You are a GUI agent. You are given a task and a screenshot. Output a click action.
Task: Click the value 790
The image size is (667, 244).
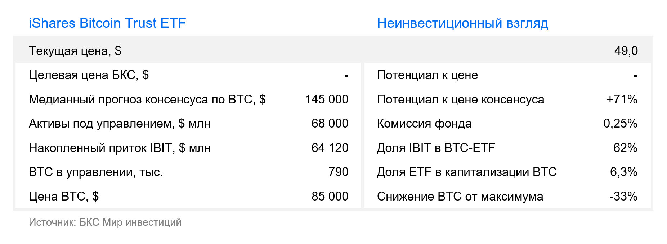(x=338, y=172)
